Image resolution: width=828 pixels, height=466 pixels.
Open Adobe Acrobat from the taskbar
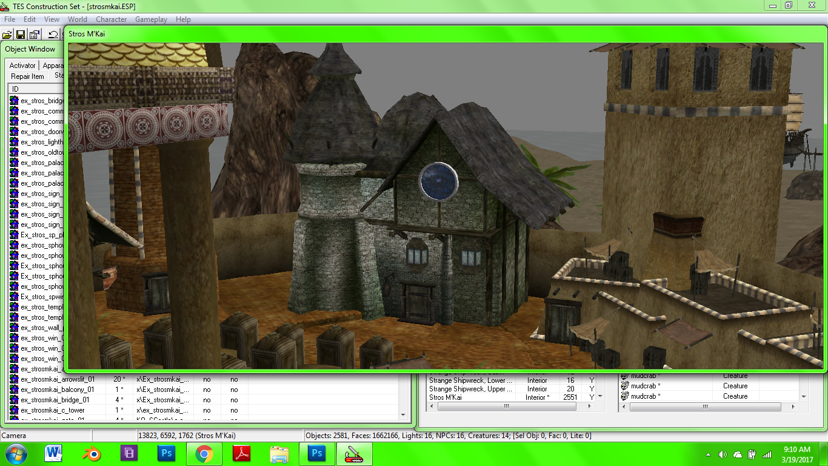pos(241,454)
